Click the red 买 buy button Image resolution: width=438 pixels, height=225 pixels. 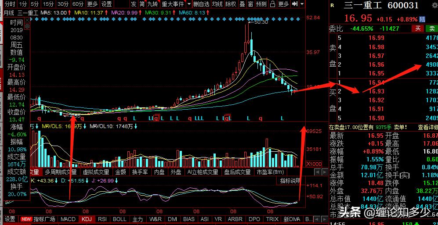coord(418,29)
